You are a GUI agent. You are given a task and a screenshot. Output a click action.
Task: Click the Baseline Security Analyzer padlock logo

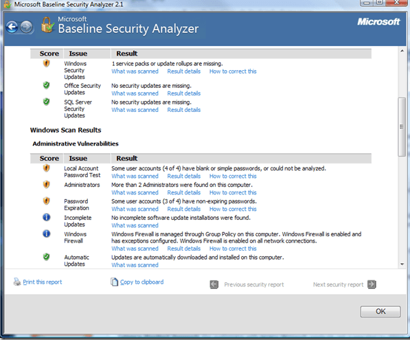(x=47, y=25)
